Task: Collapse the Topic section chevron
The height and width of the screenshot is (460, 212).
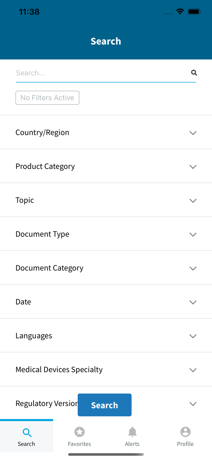Action: click(x=193, y=201)
